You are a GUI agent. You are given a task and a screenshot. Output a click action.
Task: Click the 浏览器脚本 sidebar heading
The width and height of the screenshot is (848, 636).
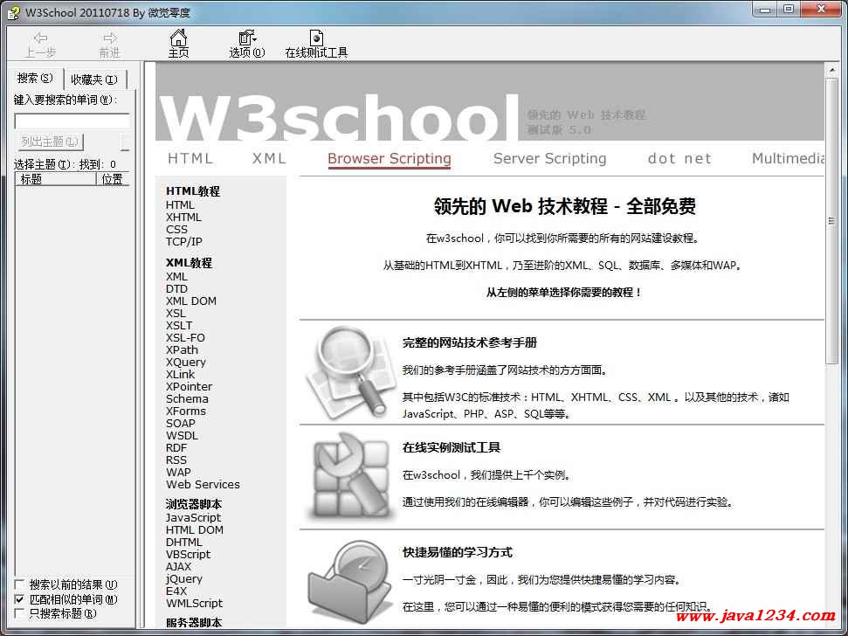[x=194, y=505]
